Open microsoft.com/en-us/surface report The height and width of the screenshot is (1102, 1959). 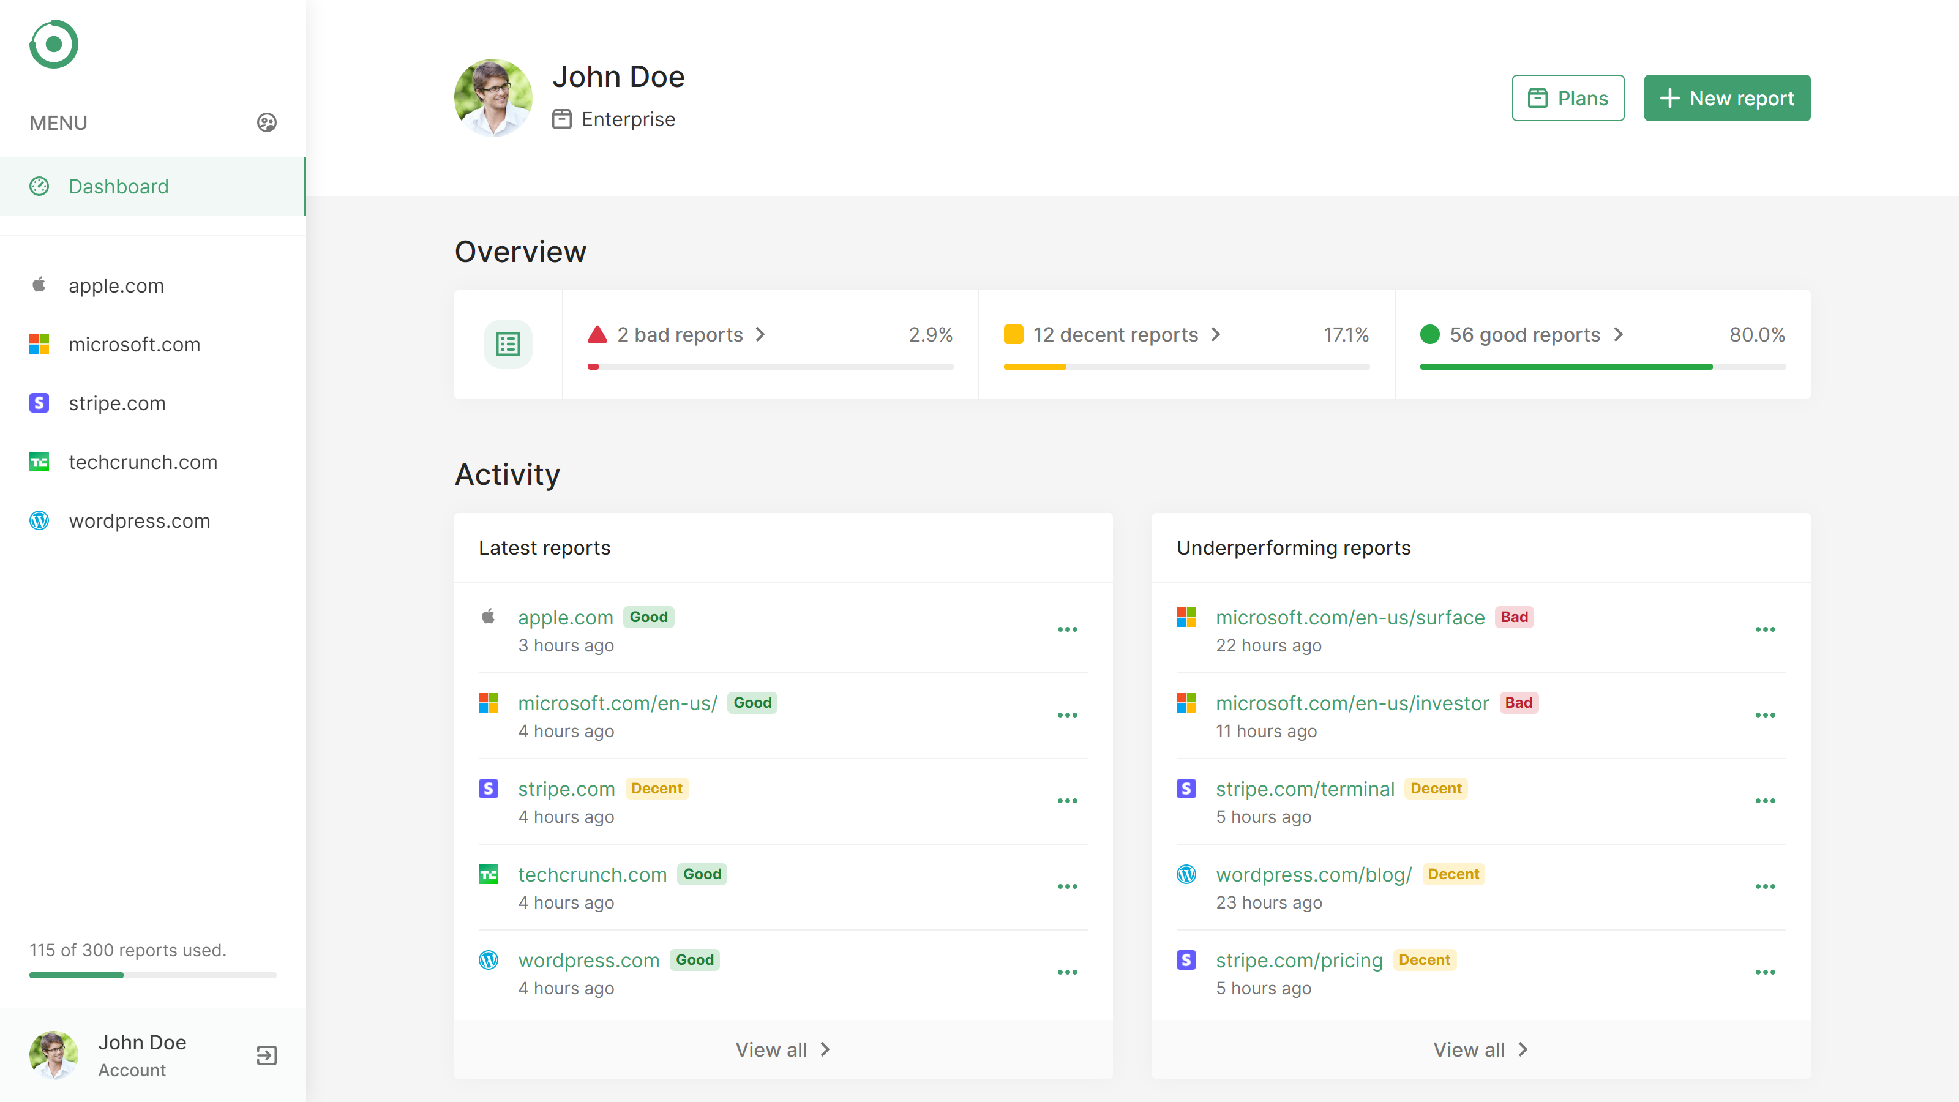[x=1350, y=618]
